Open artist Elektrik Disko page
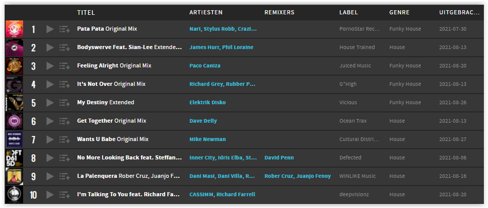488x208 pixels. click(207, 103)
